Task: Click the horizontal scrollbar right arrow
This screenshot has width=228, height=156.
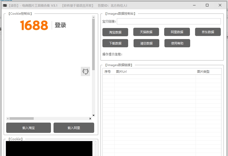Action: 90,118
